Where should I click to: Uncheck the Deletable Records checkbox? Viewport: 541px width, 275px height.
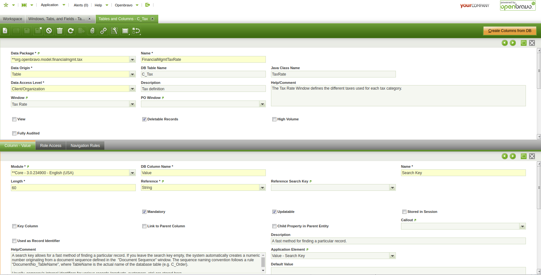click(144, 119)
